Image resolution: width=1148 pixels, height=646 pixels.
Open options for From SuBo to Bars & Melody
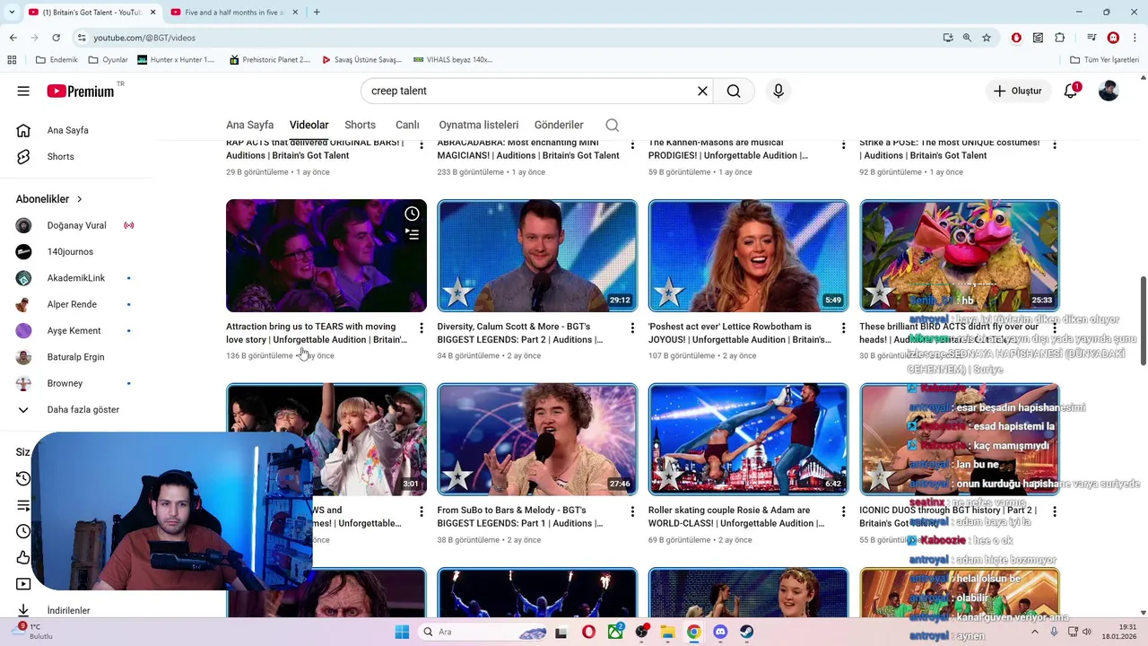[x=632, y=511]
